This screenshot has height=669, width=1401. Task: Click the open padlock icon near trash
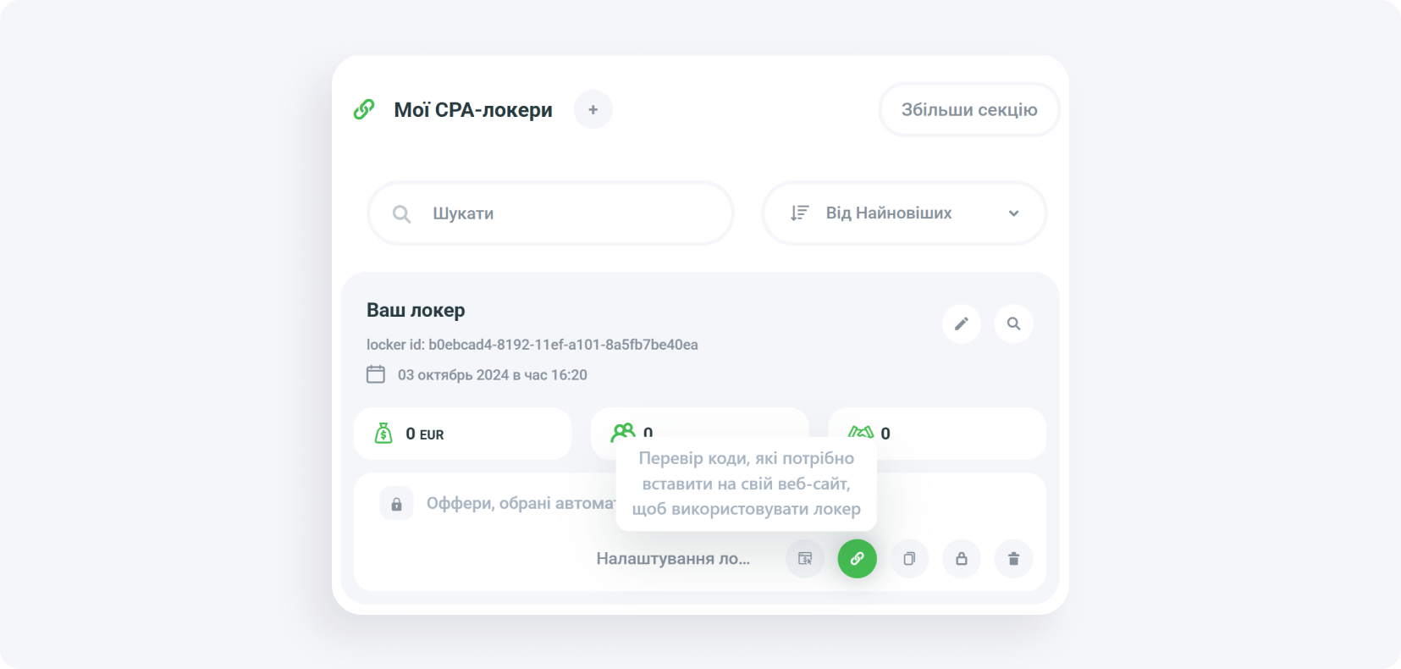(x=962, y=559)
